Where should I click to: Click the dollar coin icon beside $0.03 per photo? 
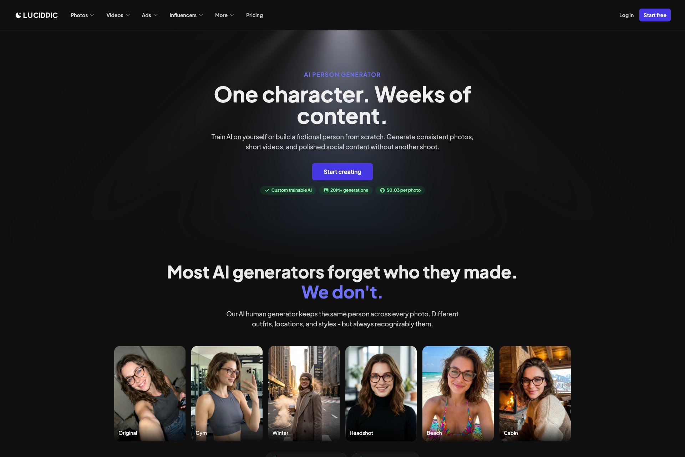(382, 190)
